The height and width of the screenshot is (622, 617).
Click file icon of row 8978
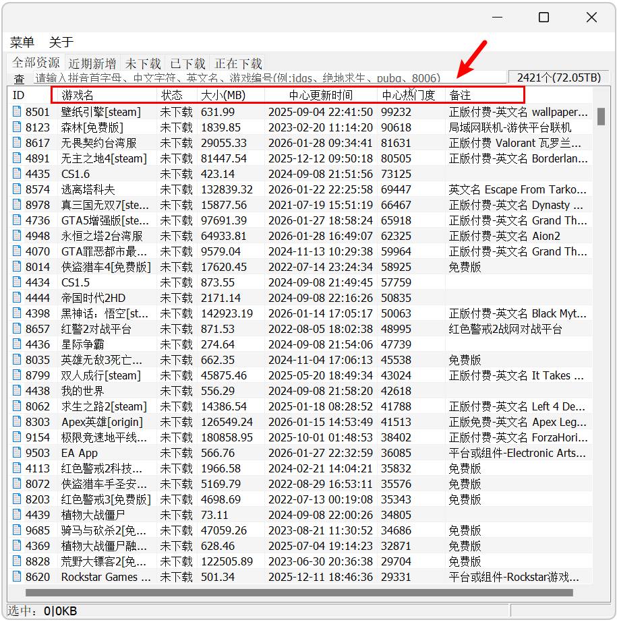click(17, 204)
